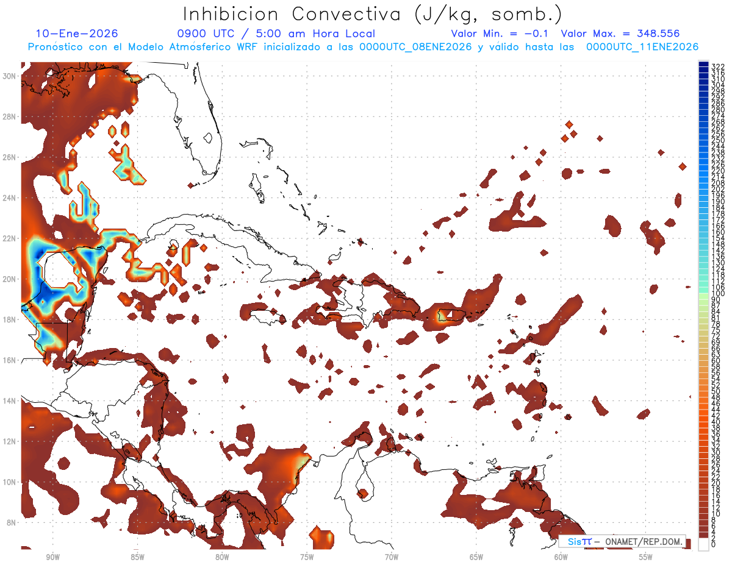Click the 8N latitude label
This screenshot has height=565, width=732.
point(12,522)
